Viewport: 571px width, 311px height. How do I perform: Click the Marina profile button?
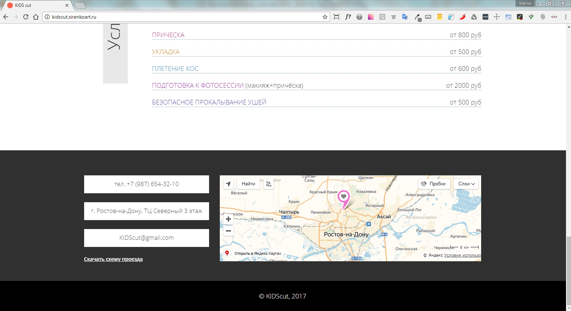point(525,3)
